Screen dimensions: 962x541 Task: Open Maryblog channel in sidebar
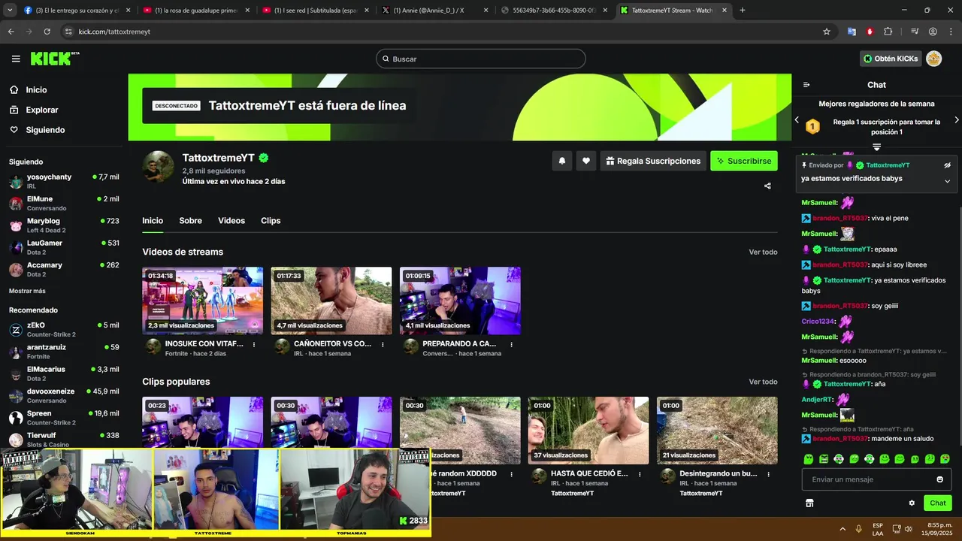[64, 225]
